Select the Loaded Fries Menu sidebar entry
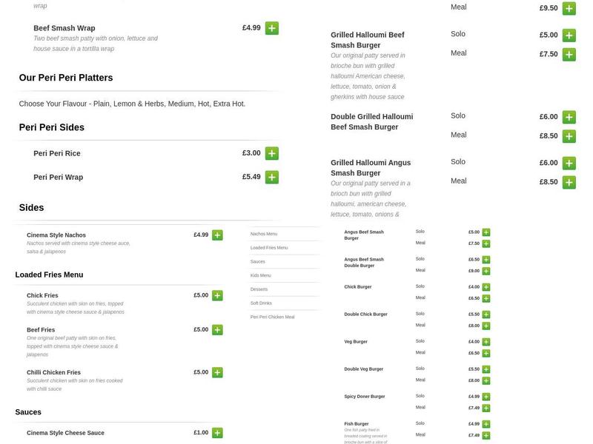Image resolution: width=593 pixels, height=444 pixels. tap(268, 246)
